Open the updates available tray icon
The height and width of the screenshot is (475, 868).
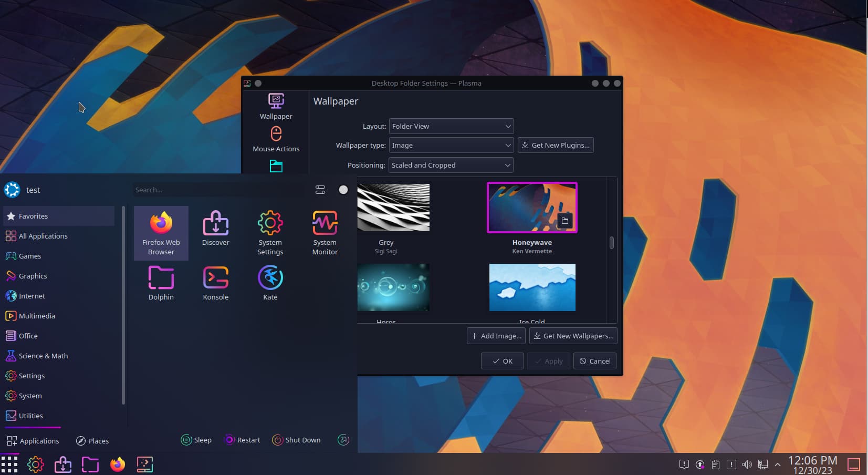[x=700, y=464]
